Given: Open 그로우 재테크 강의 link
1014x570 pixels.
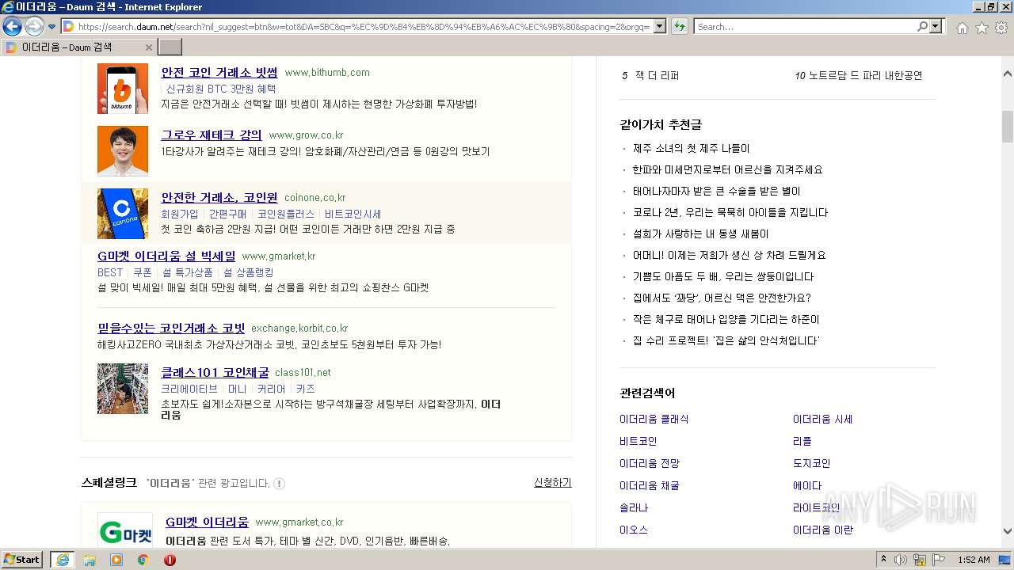Looking at the screenshot, I should (212, 135).
